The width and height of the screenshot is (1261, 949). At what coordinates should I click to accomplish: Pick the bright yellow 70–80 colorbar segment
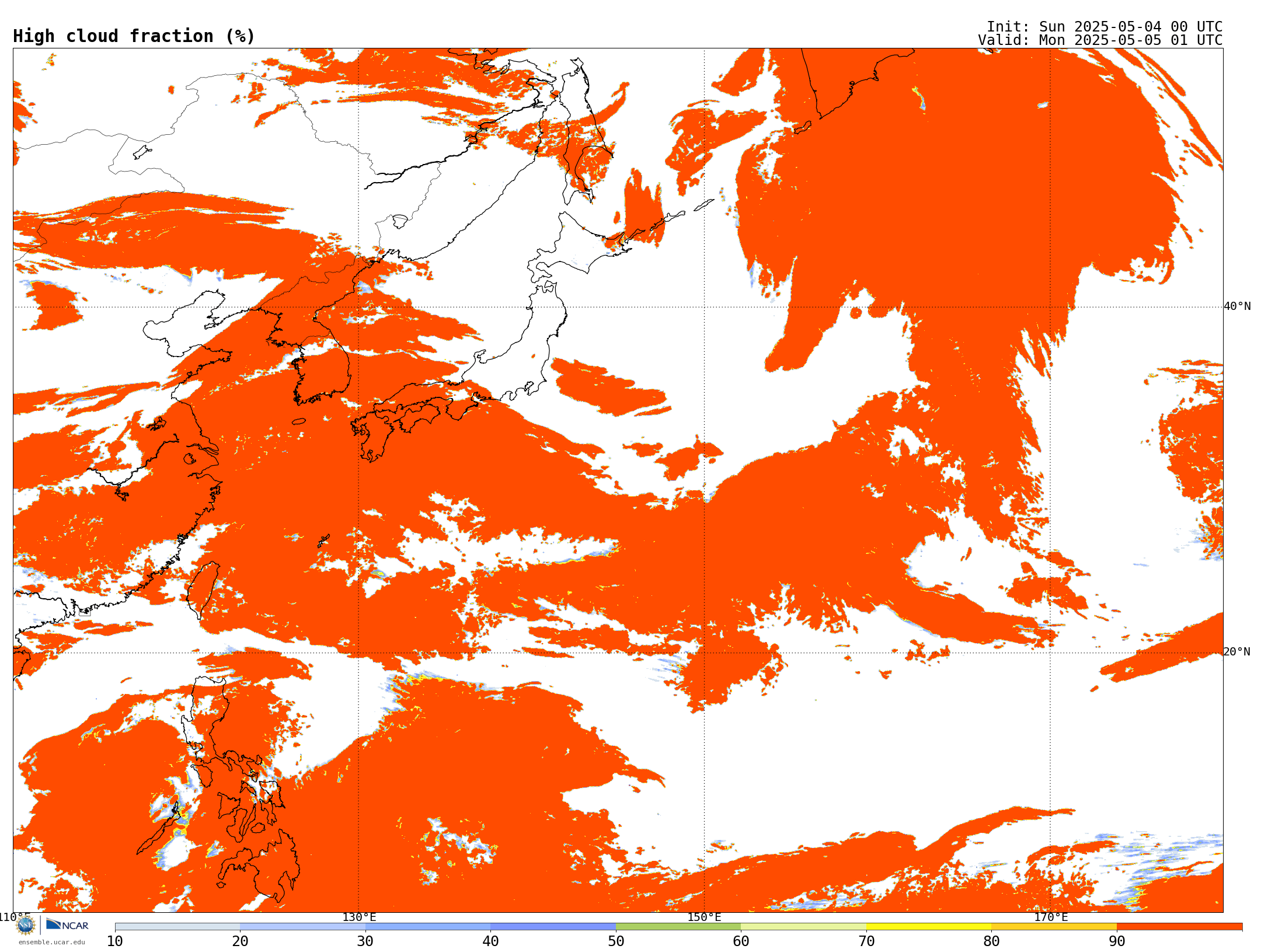pos(929,927)
